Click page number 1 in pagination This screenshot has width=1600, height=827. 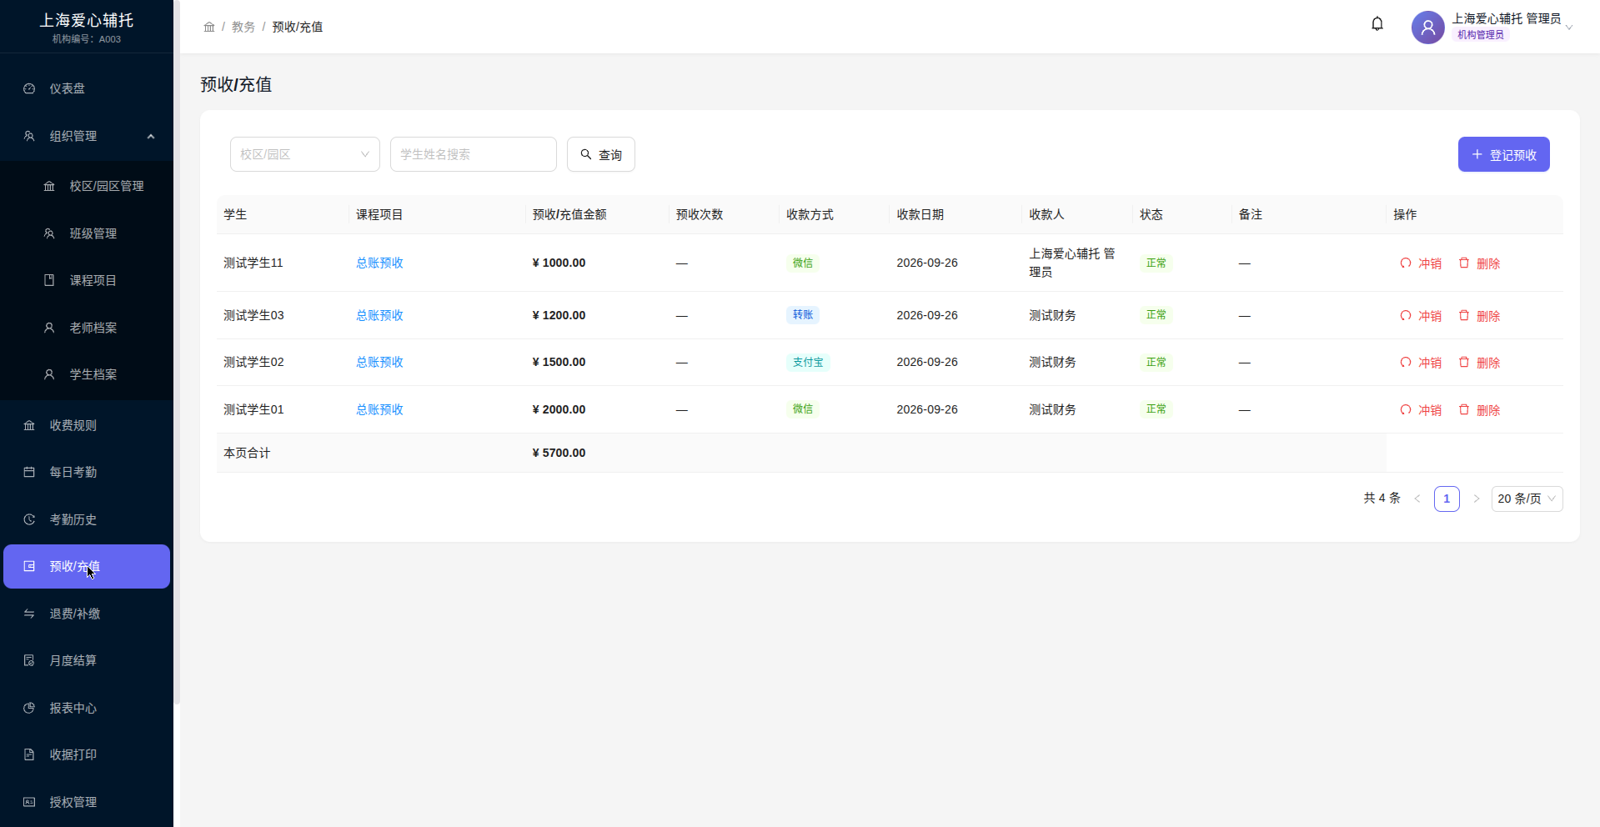(x=1447, y=499)
